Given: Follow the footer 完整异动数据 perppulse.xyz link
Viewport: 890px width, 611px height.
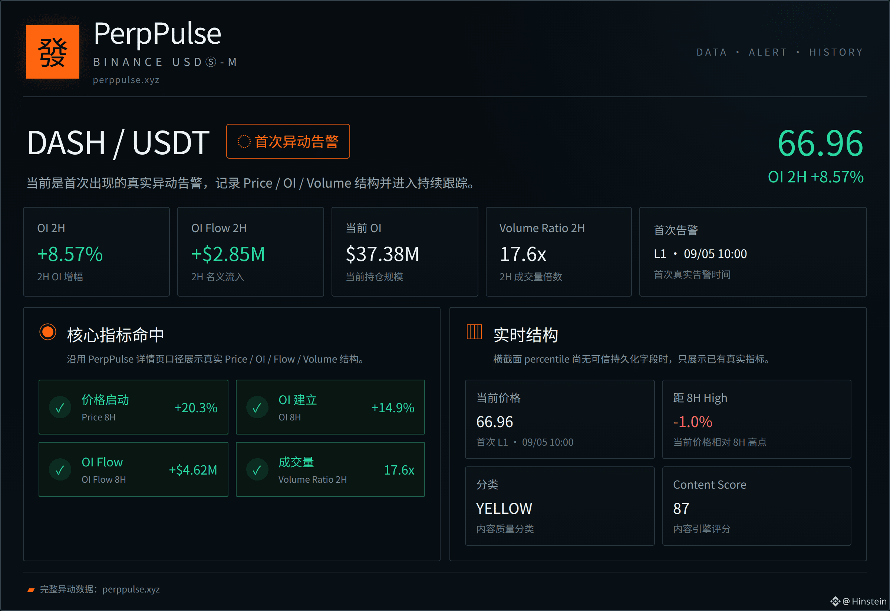Looking at the screenshot, I should (100, 589).
